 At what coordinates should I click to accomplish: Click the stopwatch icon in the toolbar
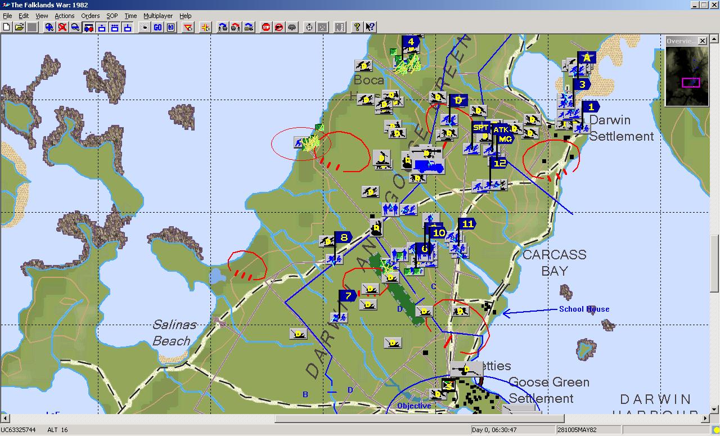coord(309,27)
